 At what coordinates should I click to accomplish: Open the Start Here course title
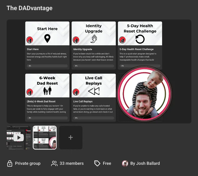pyautogui.click(x=33, y=49)
